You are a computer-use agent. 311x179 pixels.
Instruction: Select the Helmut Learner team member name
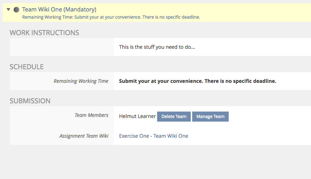point(137,116)
